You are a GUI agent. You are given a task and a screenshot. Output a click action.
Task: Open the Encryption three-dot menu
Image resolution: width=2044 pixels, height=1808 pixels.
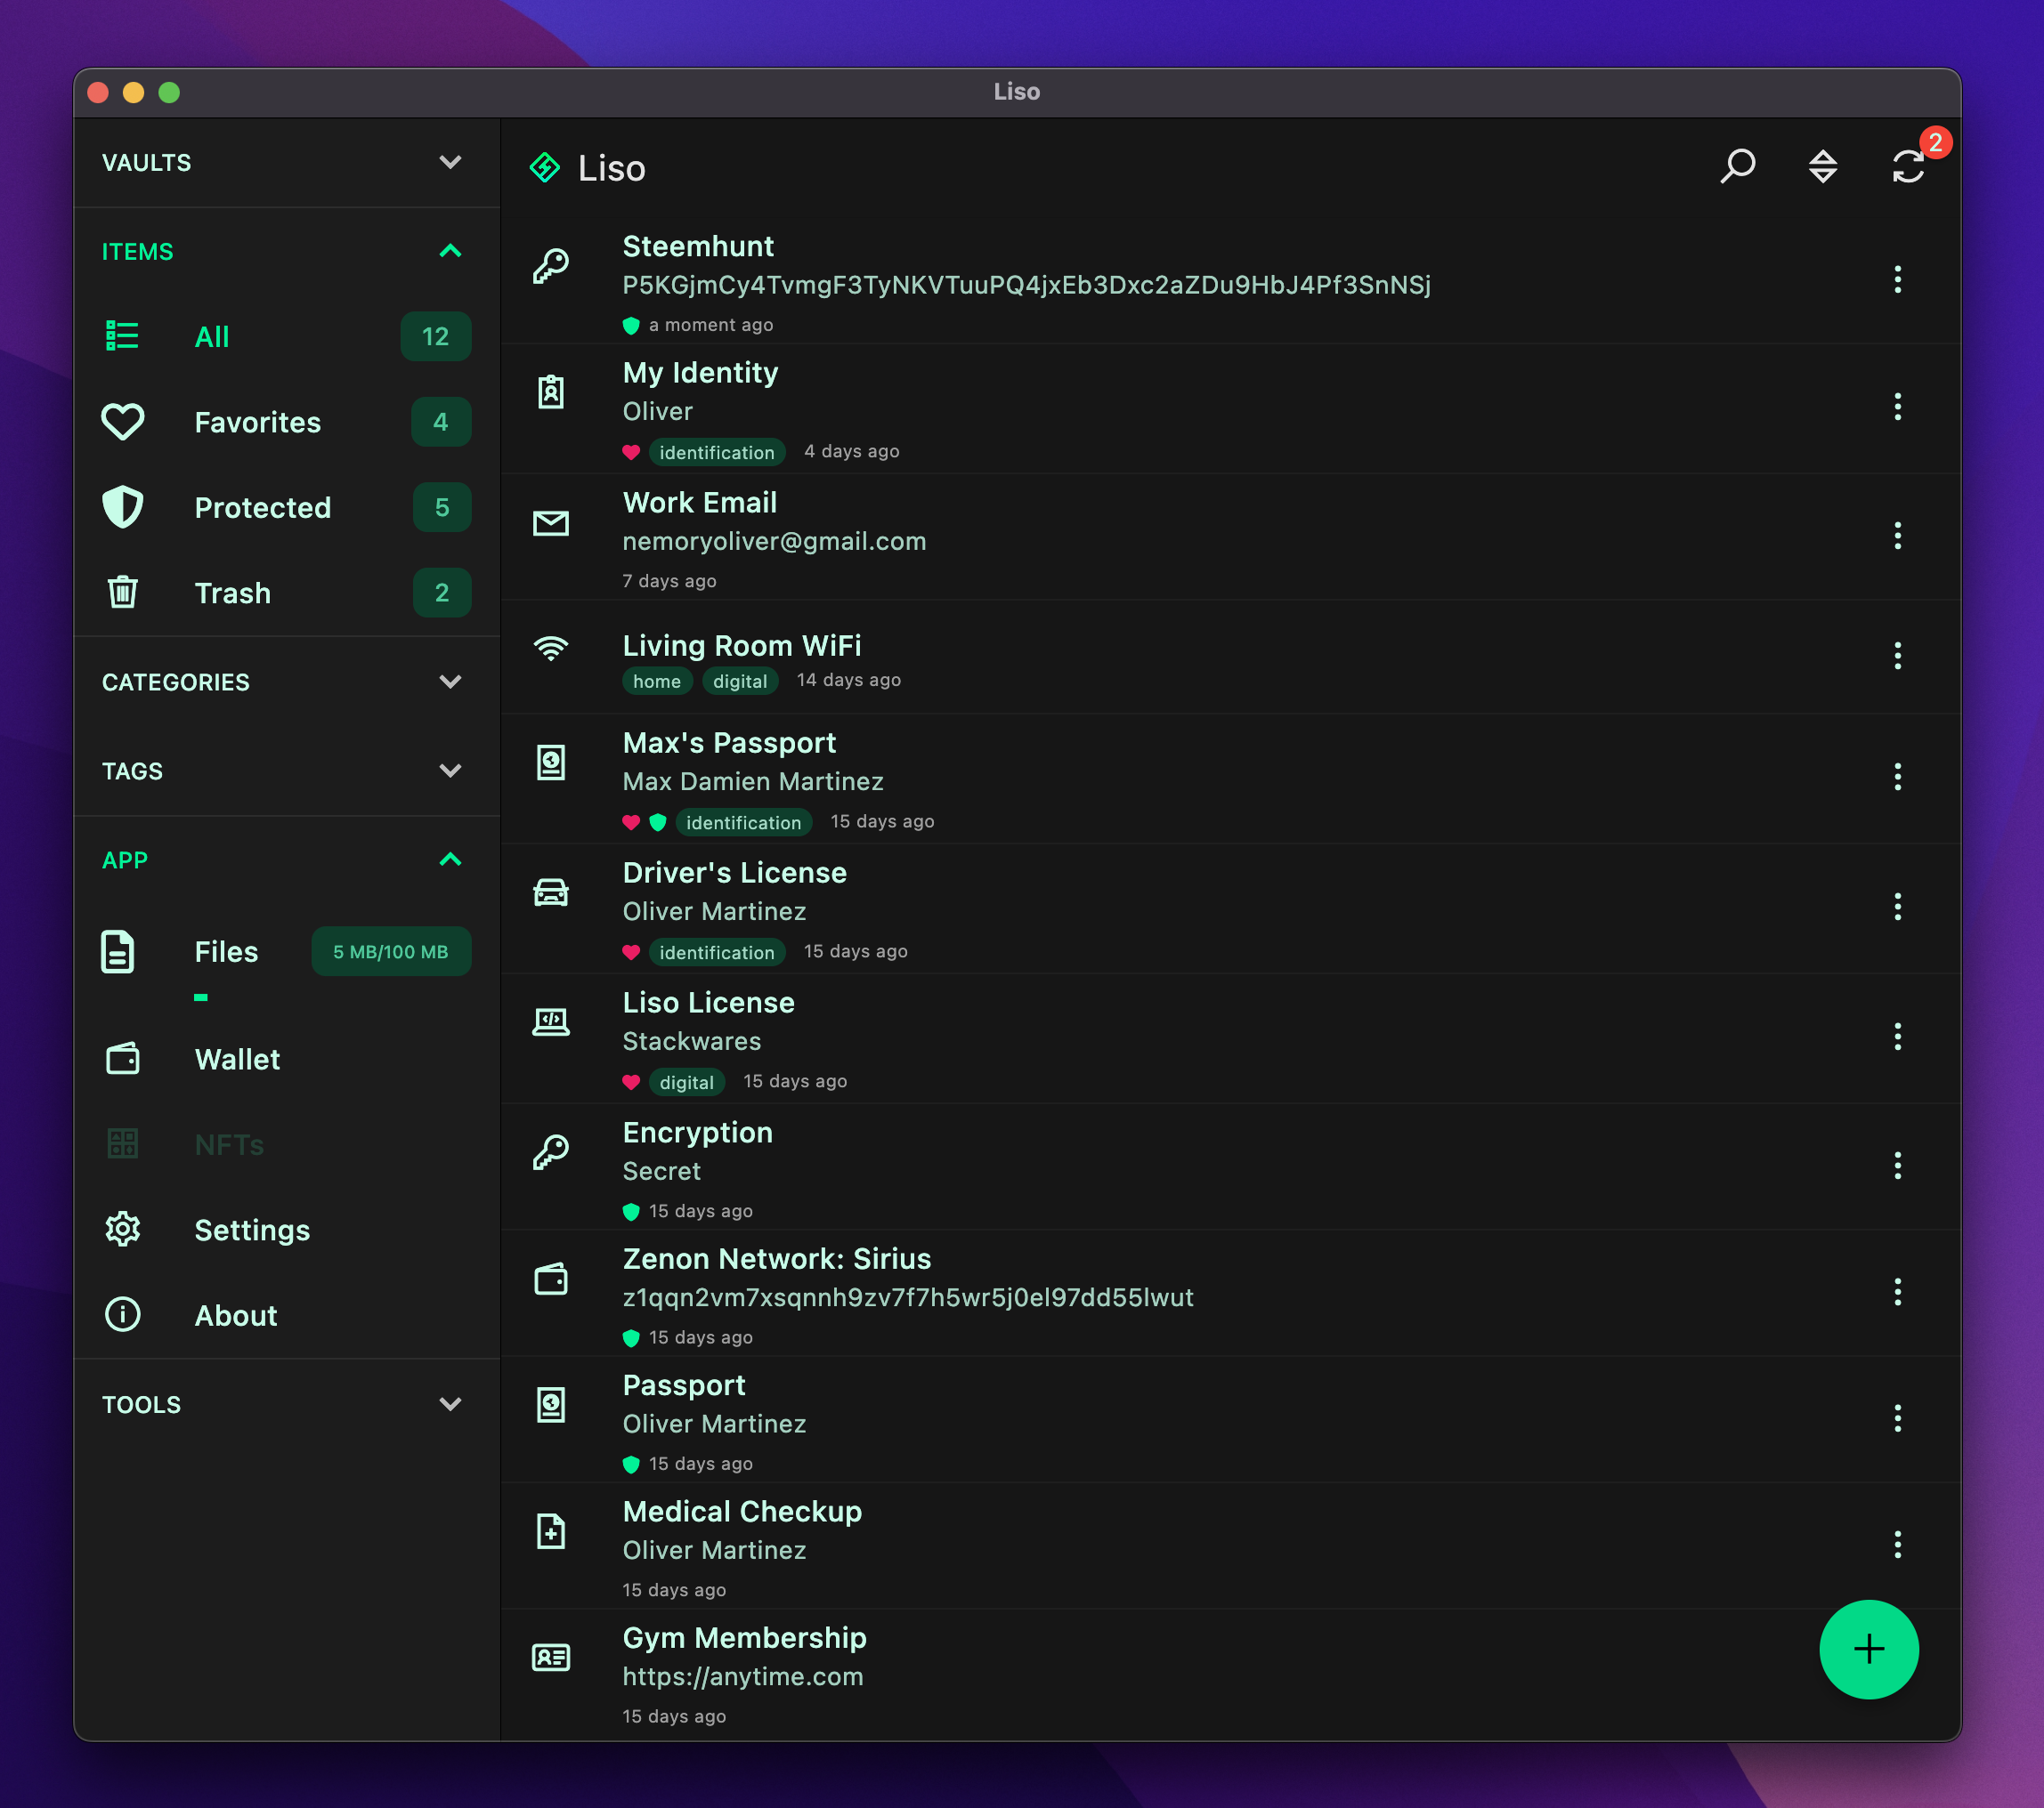point(1897,1166)
